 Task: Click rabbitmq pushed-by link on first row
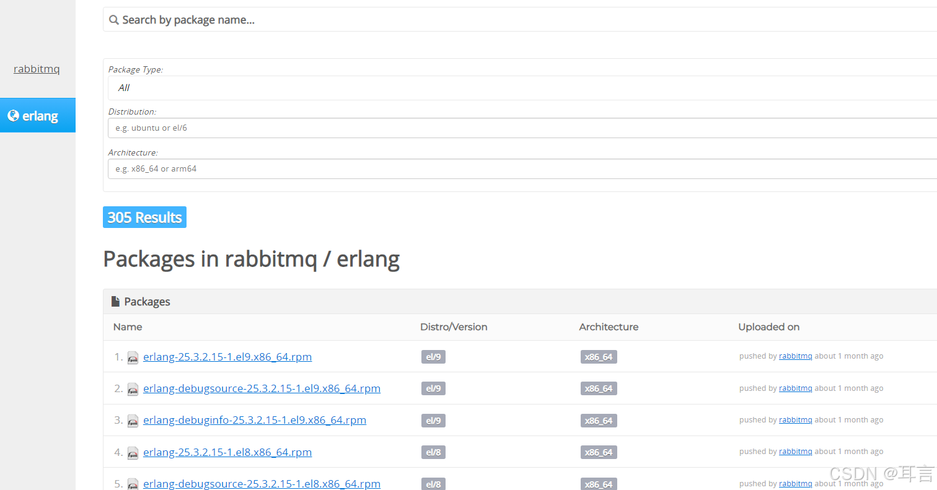click(795, 356)
